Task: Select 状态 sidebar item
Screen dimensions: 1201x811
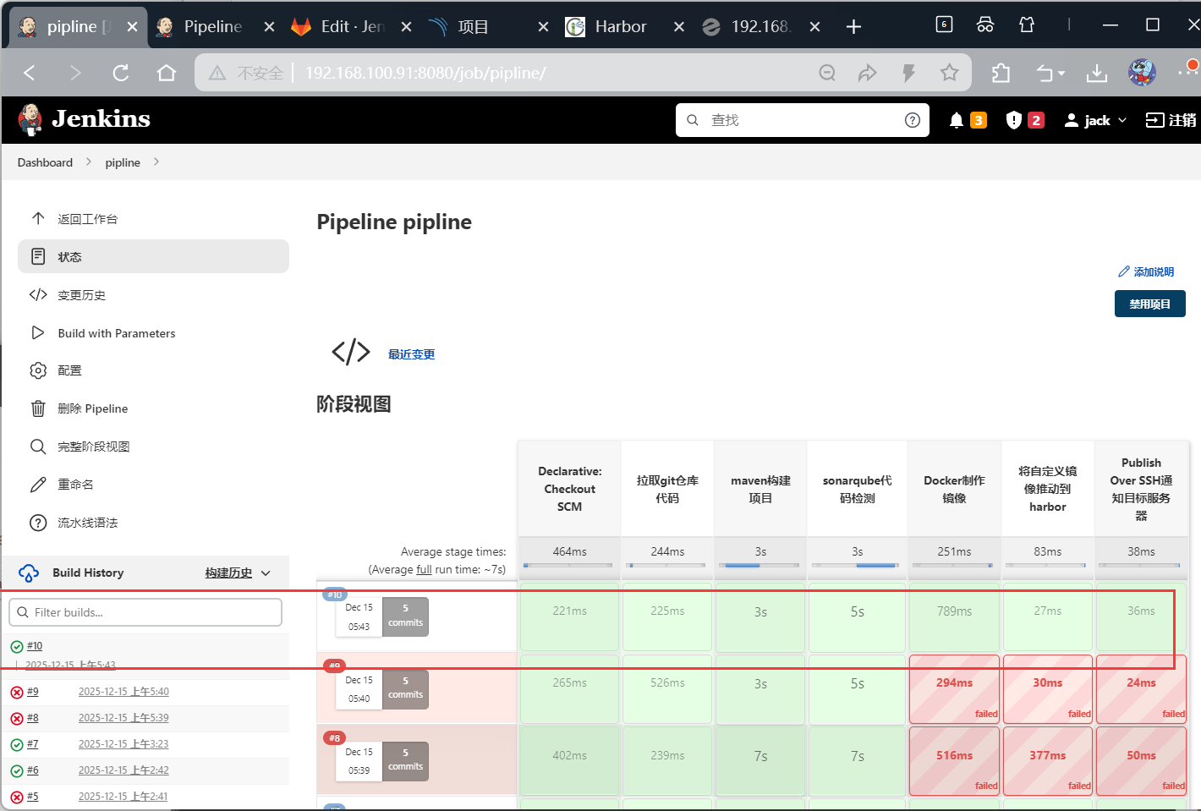Action: pos(153,256)
